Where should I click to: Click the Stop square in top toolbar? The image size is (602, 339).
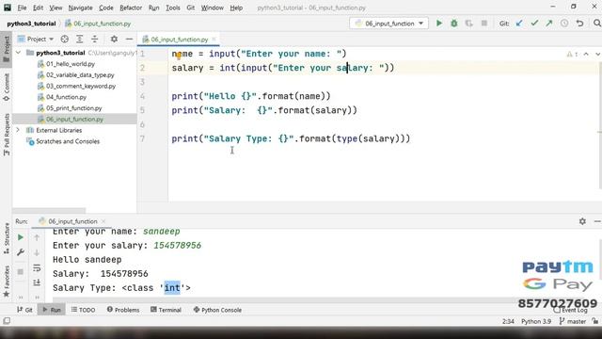pos(484,24)
